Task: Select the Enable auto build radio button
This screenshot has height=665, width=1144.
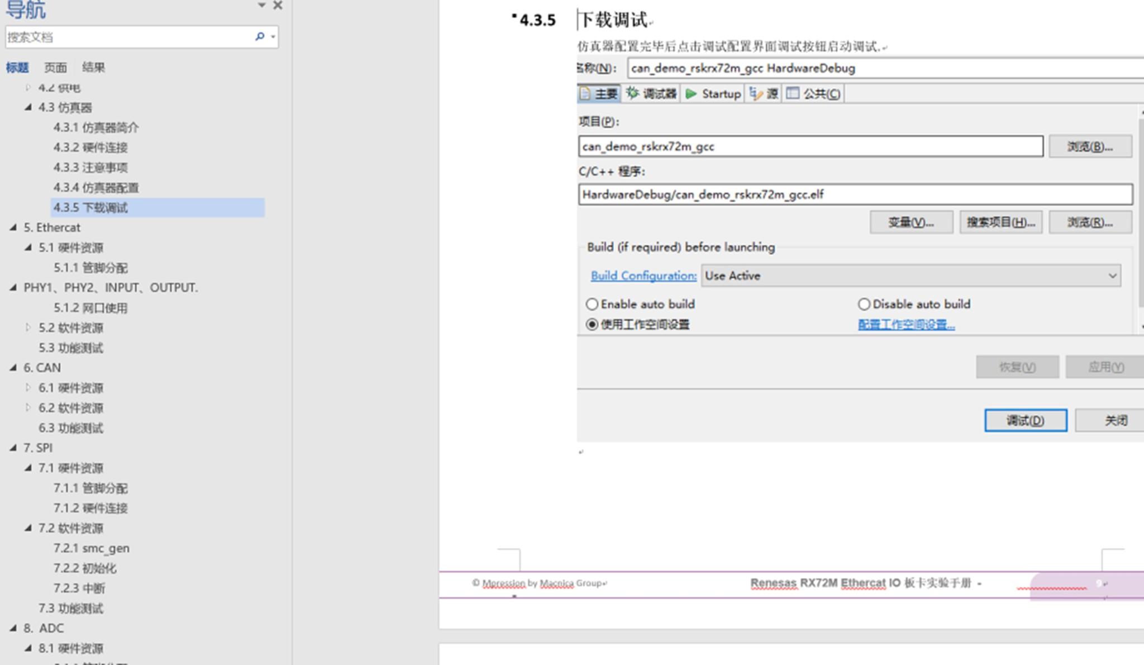Action: pos(592,304)
